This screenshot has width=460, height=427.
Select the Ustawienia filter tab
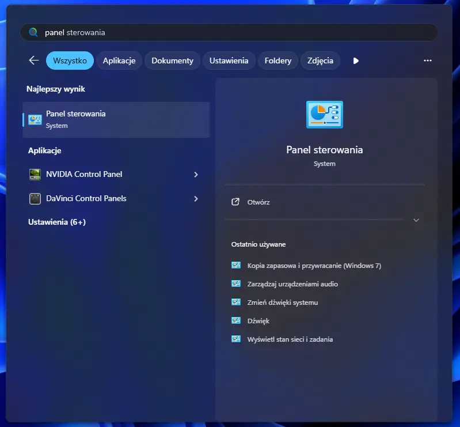pyautogui.click(x=229, y=61)
